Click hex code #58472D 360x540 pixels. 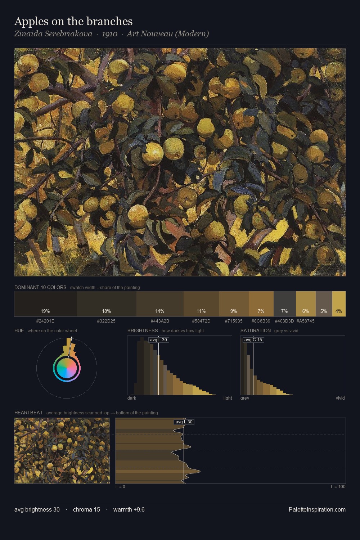click(x=201, y=321)
